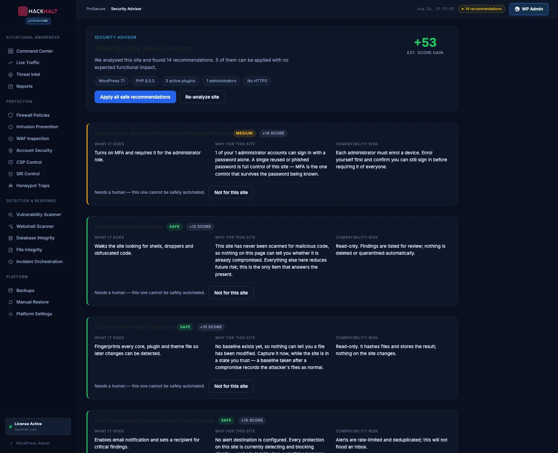Click the +12 SCORE badge
The height and width of the screenshot is (453, 558).
200,227
